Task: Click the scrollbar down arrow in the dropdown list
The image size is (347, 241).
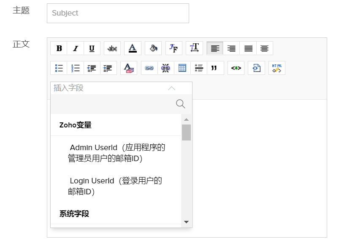Action: pos(186,222)
